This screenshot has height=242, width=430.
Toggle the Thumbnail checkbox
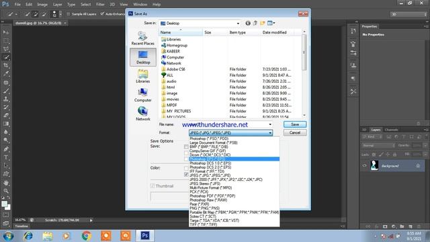(x=153, y=186)
